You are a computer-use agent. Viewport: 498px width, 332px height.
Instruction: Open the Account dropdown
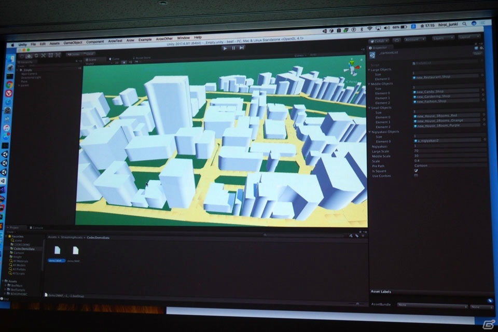[x=415, y=39]
